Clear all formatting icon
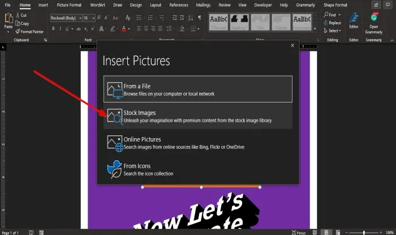Viewport: 396px width, 235px height. 128,18
